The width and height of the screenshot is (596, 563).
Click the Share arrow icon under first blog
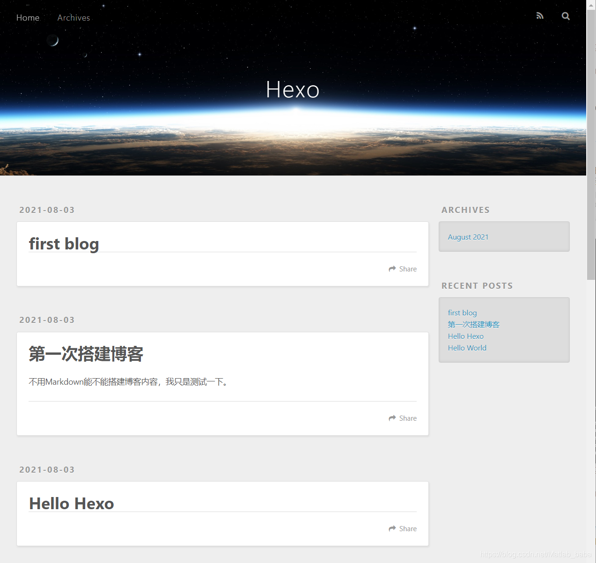392,269
